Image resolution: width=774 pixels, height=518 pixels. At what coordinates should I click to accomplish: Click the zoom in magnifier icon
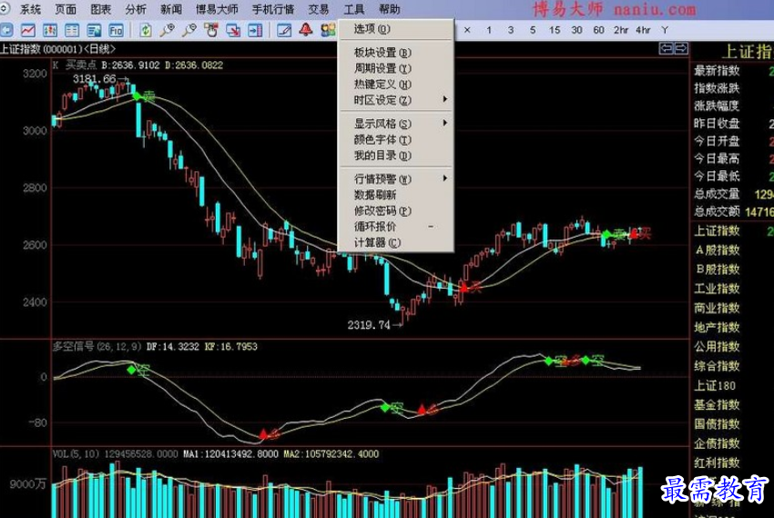168,31
